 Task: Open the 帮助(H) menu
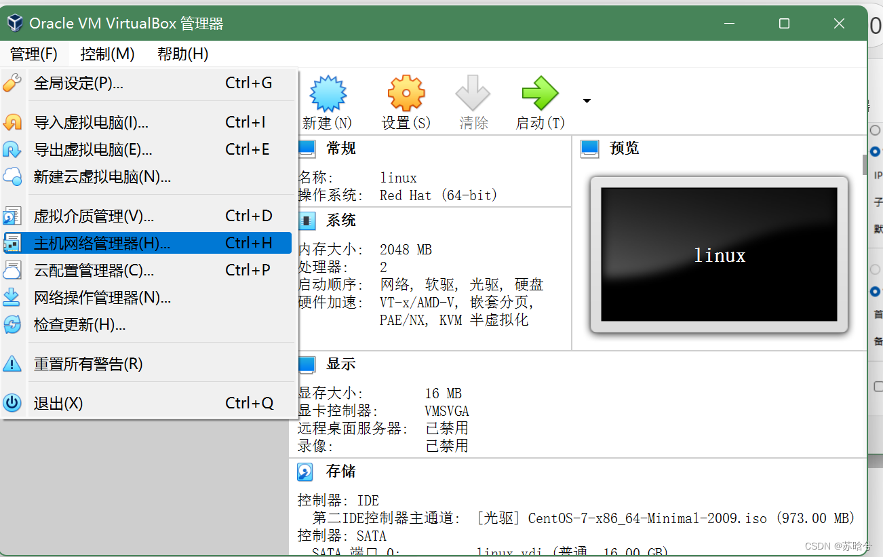pyautogui.click(x=182, y=54)
